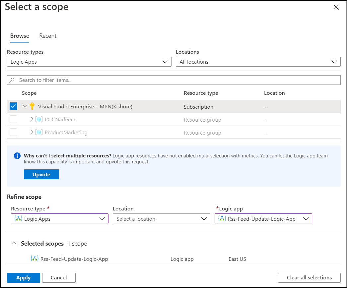The width and height of the screenshot is (347, 288).
Task: Click the subscription key icon
Action: (32, 106)
